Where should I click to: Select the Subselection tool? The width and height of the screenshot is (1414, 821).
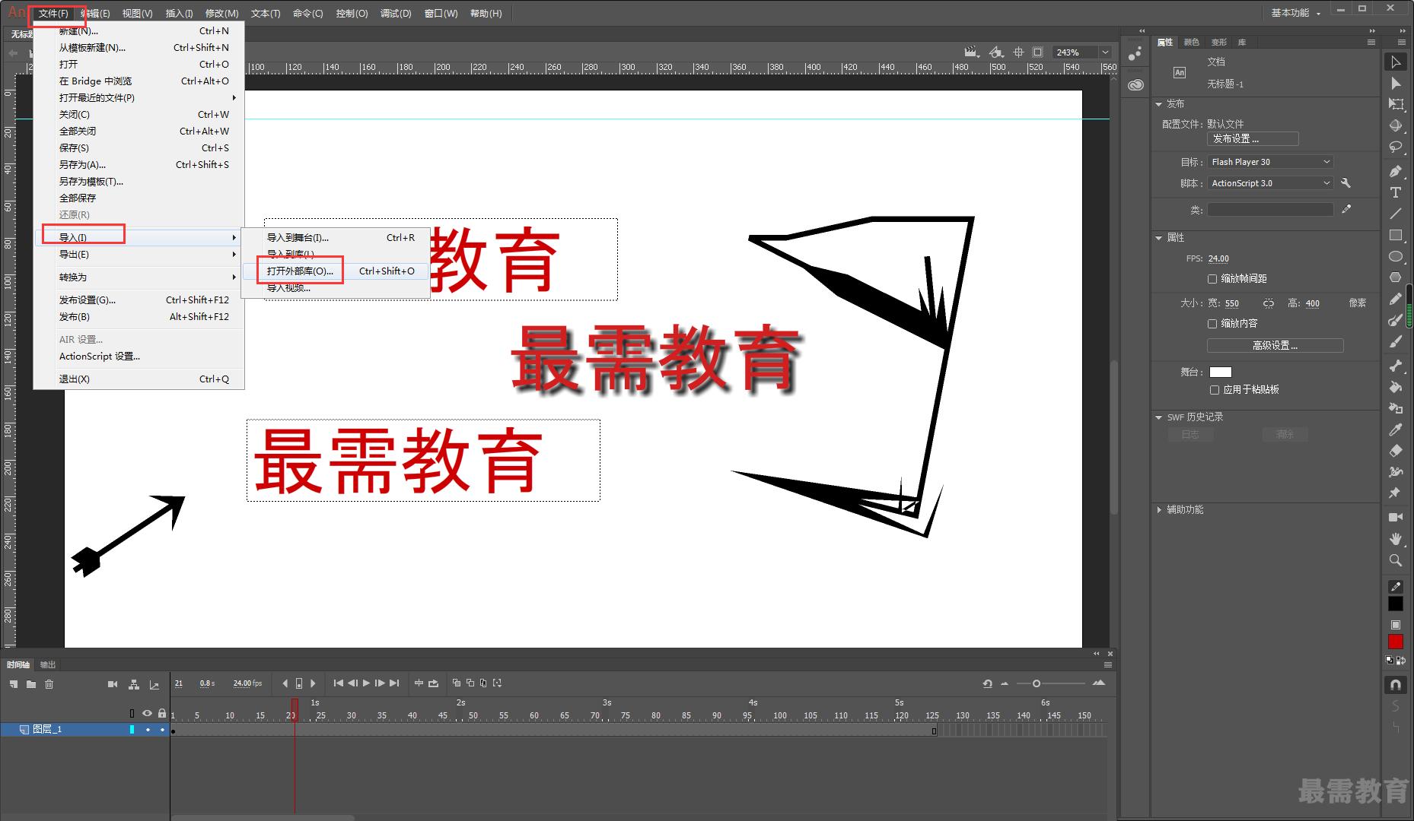click(x=1396, y=83)
